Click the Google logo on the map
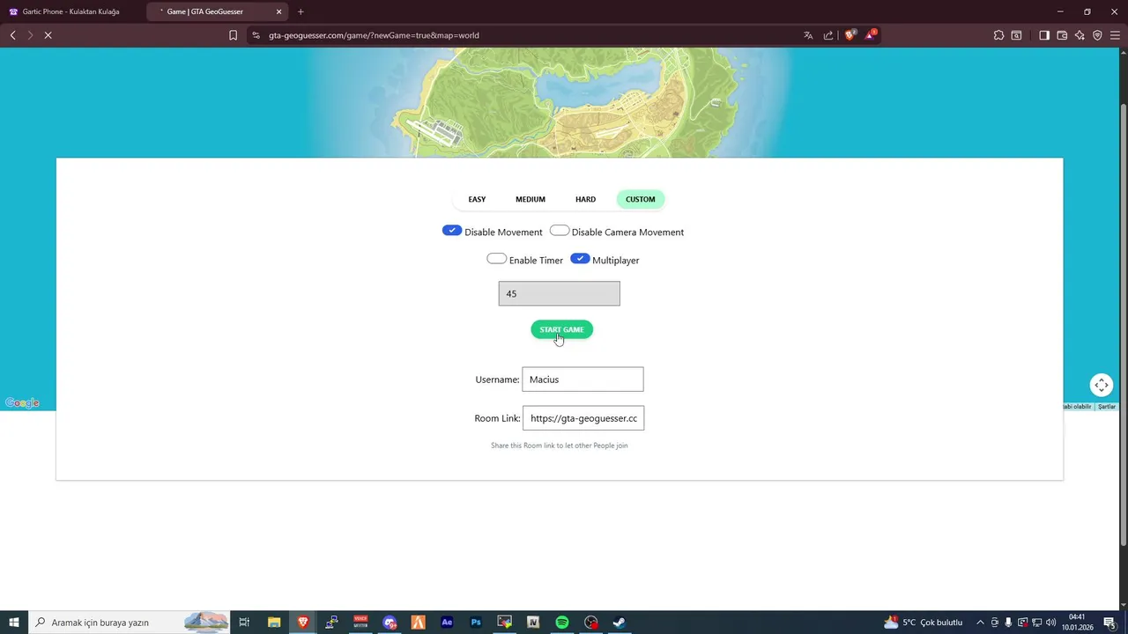 [22, 403]
